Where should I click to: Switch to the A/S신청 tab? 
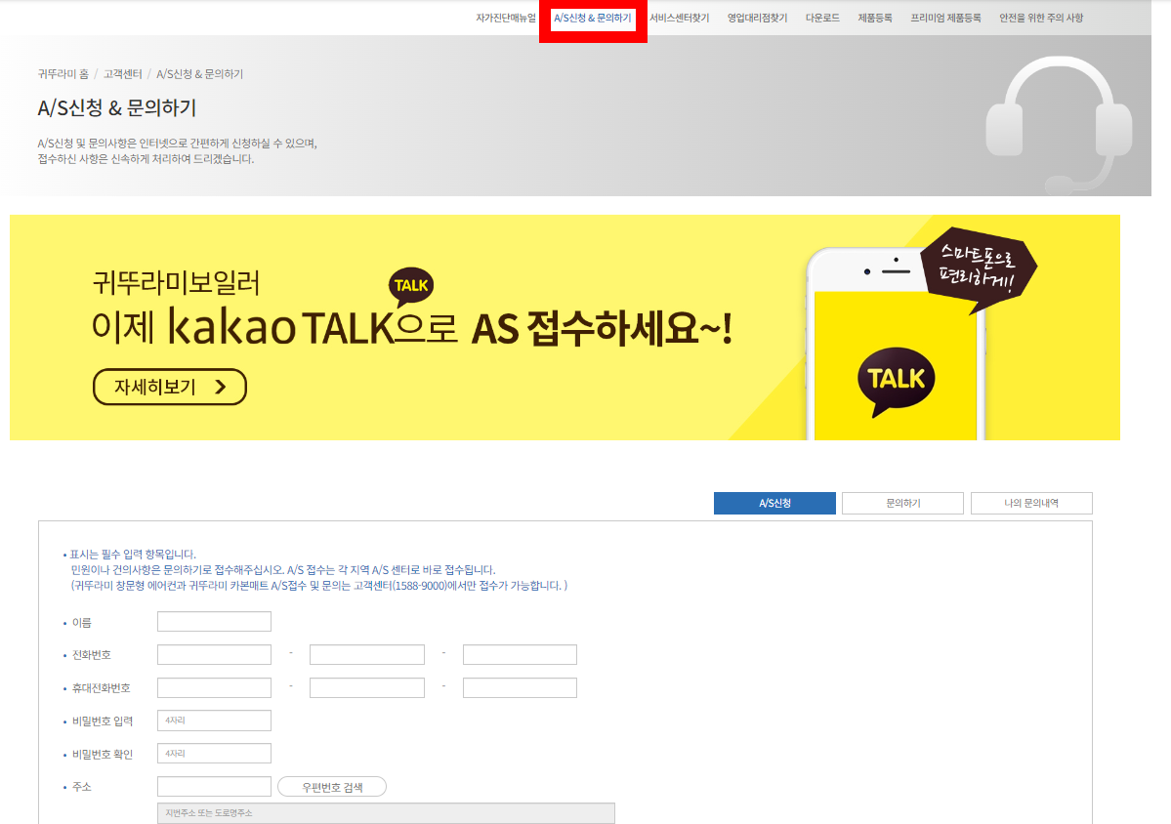point(774,503)
